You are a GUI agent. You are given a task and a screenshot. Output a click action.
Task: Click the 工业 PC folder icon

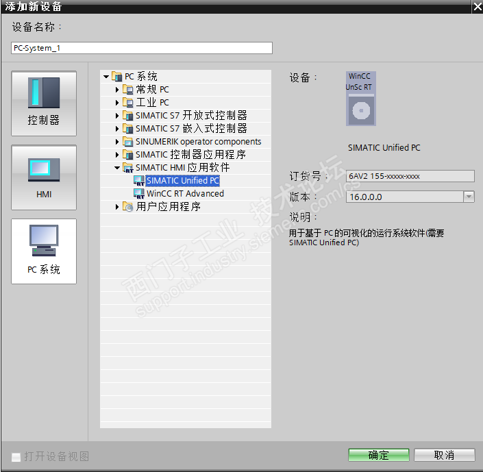click(128, 102)
